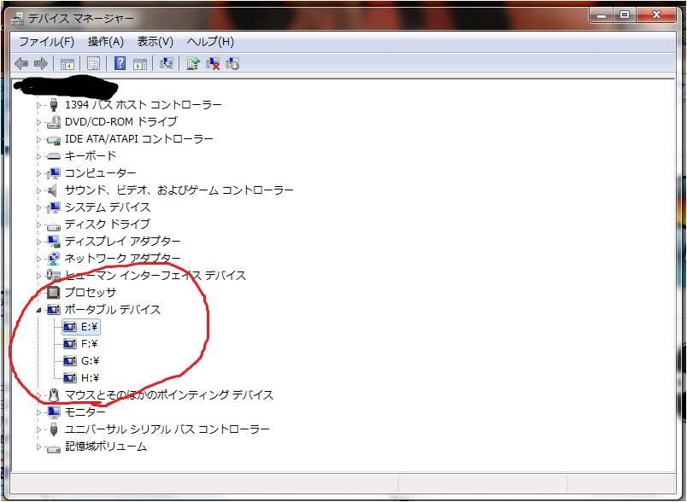Expand the コンピューター node
This screenshot has height=502, width=687.
click(x=38, y=173)
